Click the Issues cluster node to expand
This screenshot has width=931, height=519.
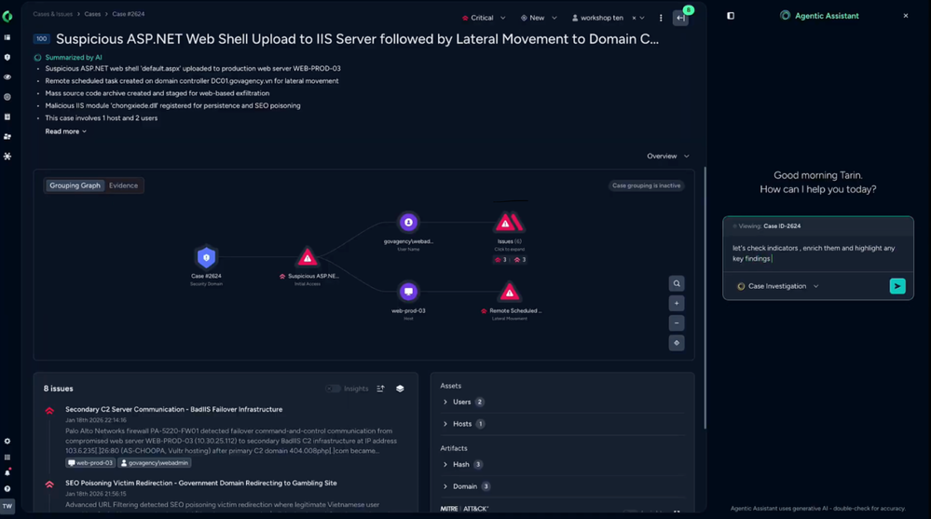[509, 223]
